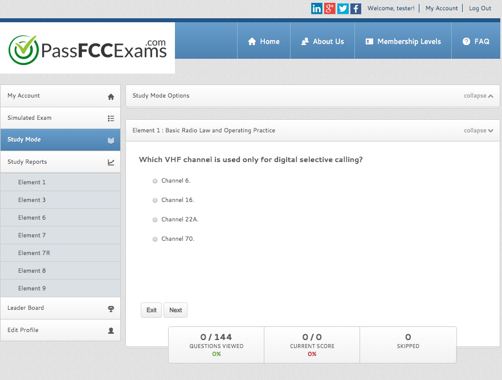
Task: Open Element 7R in the sidebar
Action: tap(34, 253)
